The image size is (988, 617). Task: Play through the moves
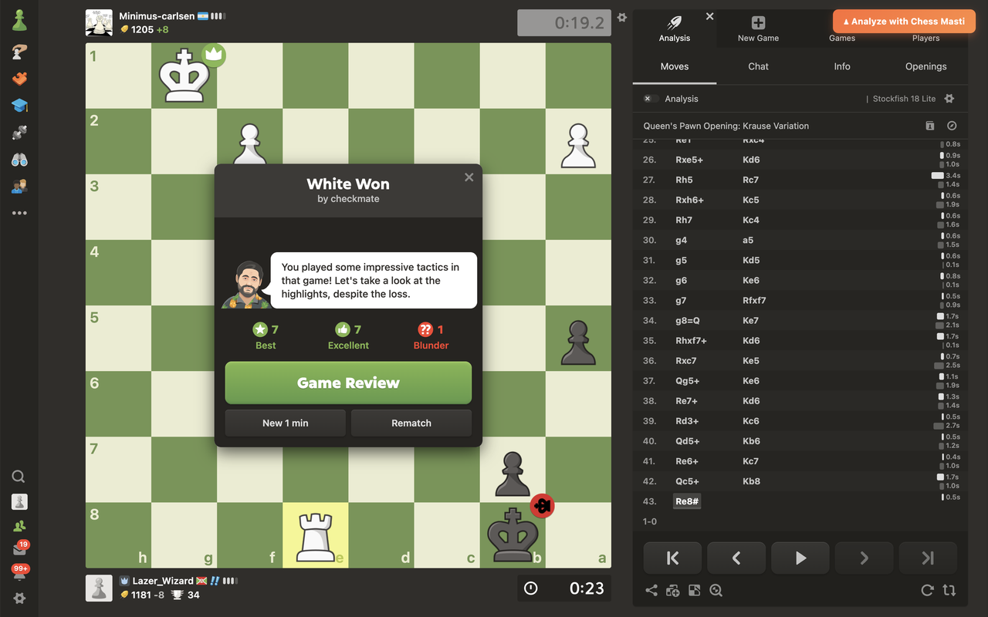point(800,558)
